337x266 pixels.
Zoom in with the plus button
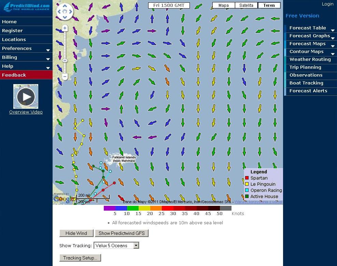(65, 28)
